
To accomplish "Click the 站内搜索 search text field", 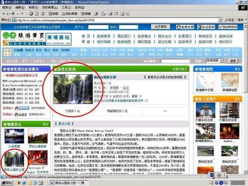I will 175,61.
